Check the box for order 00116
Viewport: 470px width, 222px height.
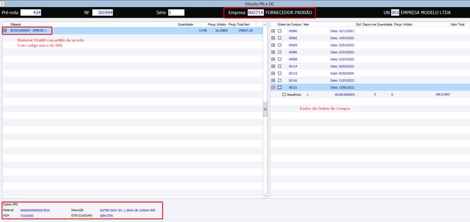click(x=280, y=80)
